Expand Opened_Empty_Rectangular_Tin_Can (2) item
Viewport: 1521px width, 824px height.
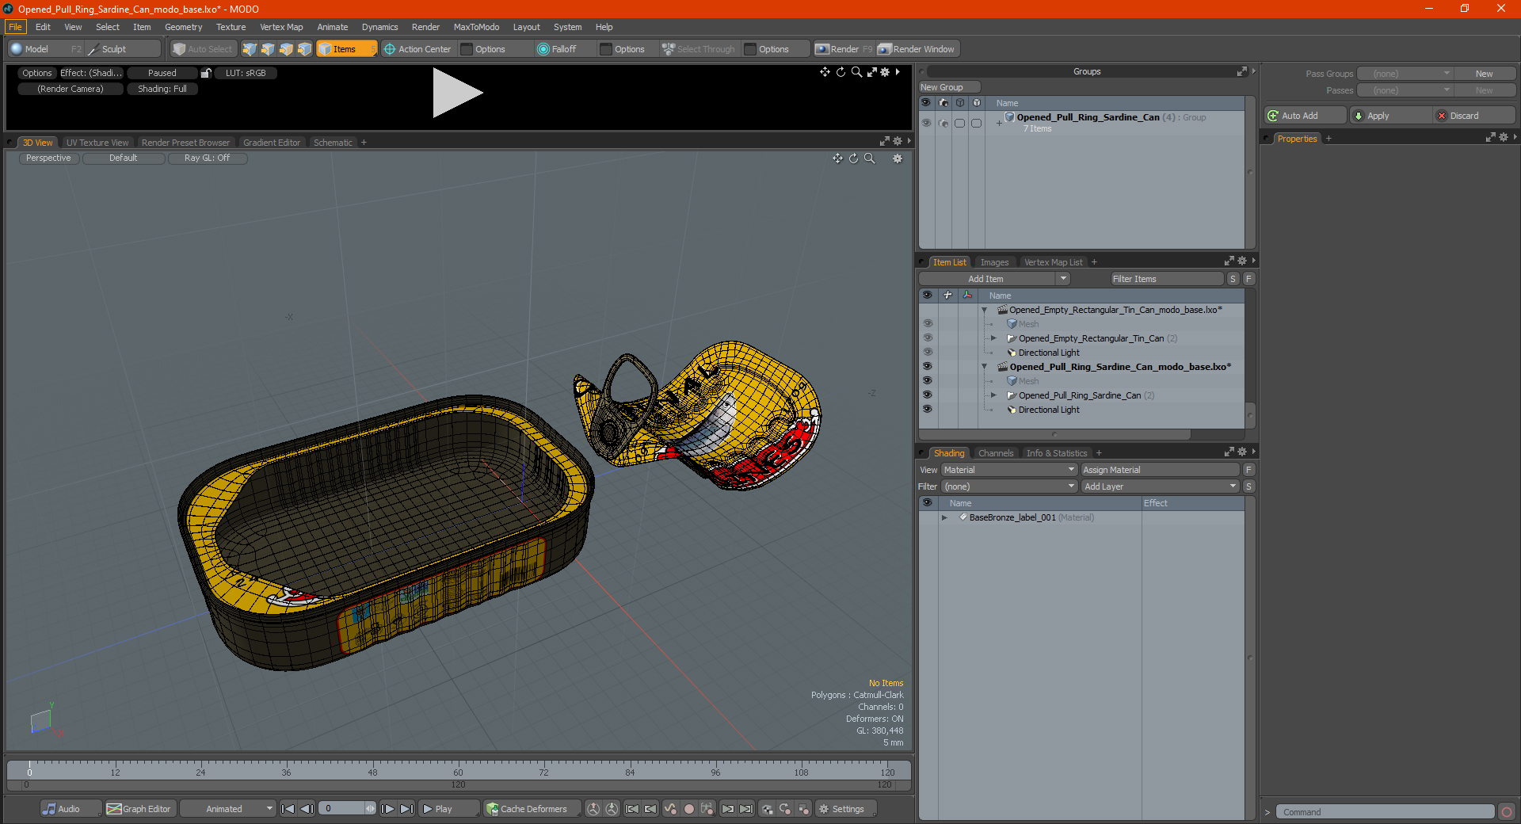(x=993, y=338)
